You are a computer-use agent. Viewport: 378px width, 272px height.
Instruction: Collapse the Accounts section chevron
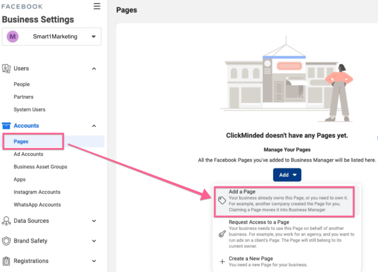(94, 126)
